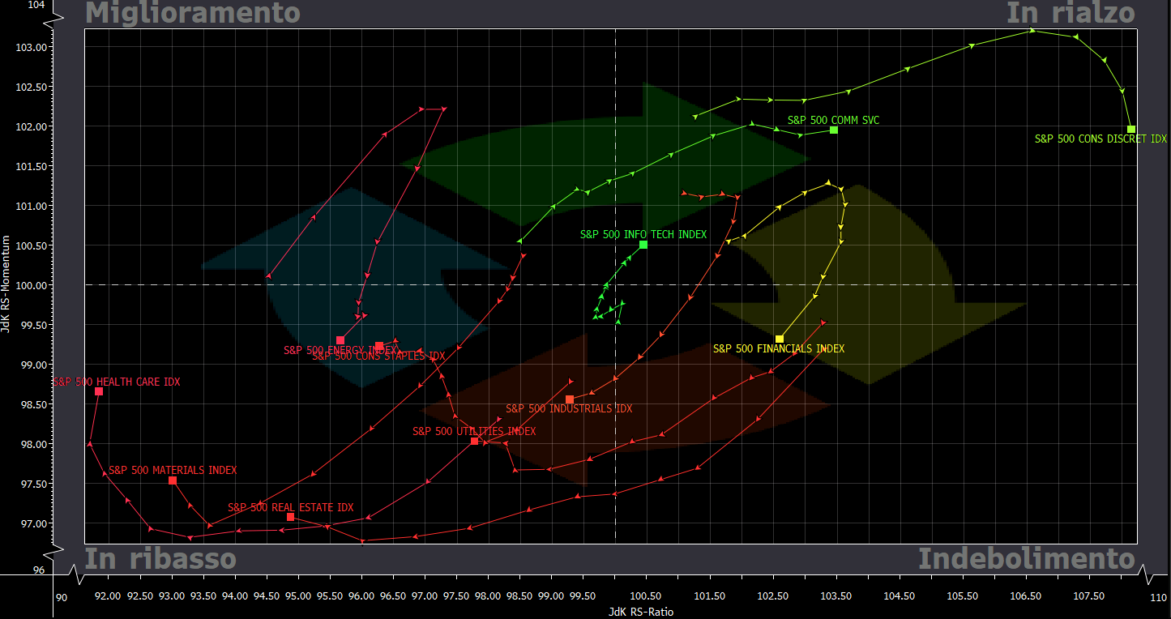Click the 'In rialzo' quadrant title
The width and height of the screenshot is (1171, 619).
tap(1071, 13)
